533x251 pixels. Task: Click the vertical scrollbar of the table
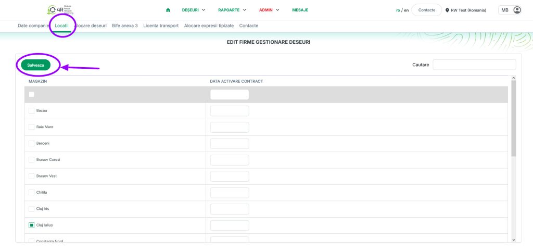(514, 125)
